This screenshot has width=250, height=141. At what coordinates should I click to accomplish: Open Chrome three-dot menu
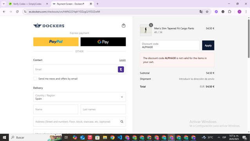pyautogui.click(x=246, y=12)
